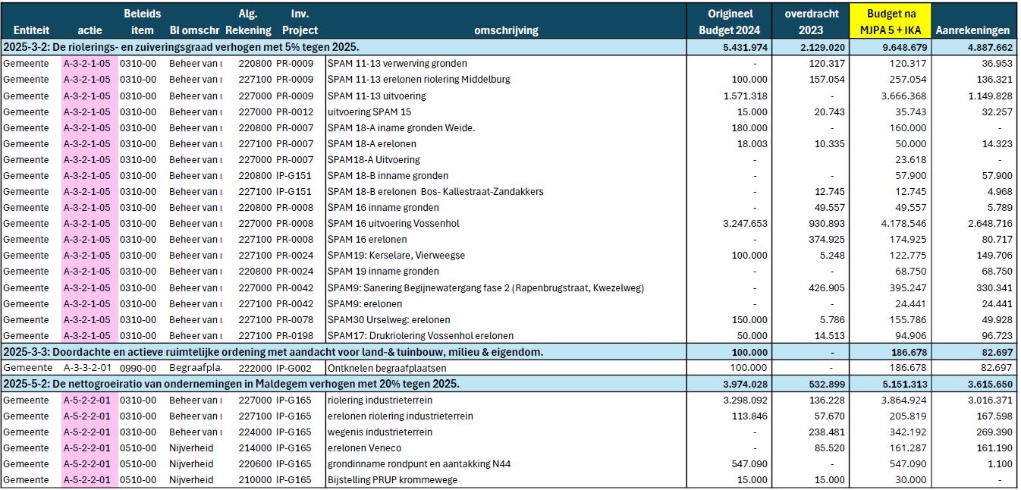Select 'SPAM19: Kerselare, Vierweegse' cell

[x=396, y=255]
